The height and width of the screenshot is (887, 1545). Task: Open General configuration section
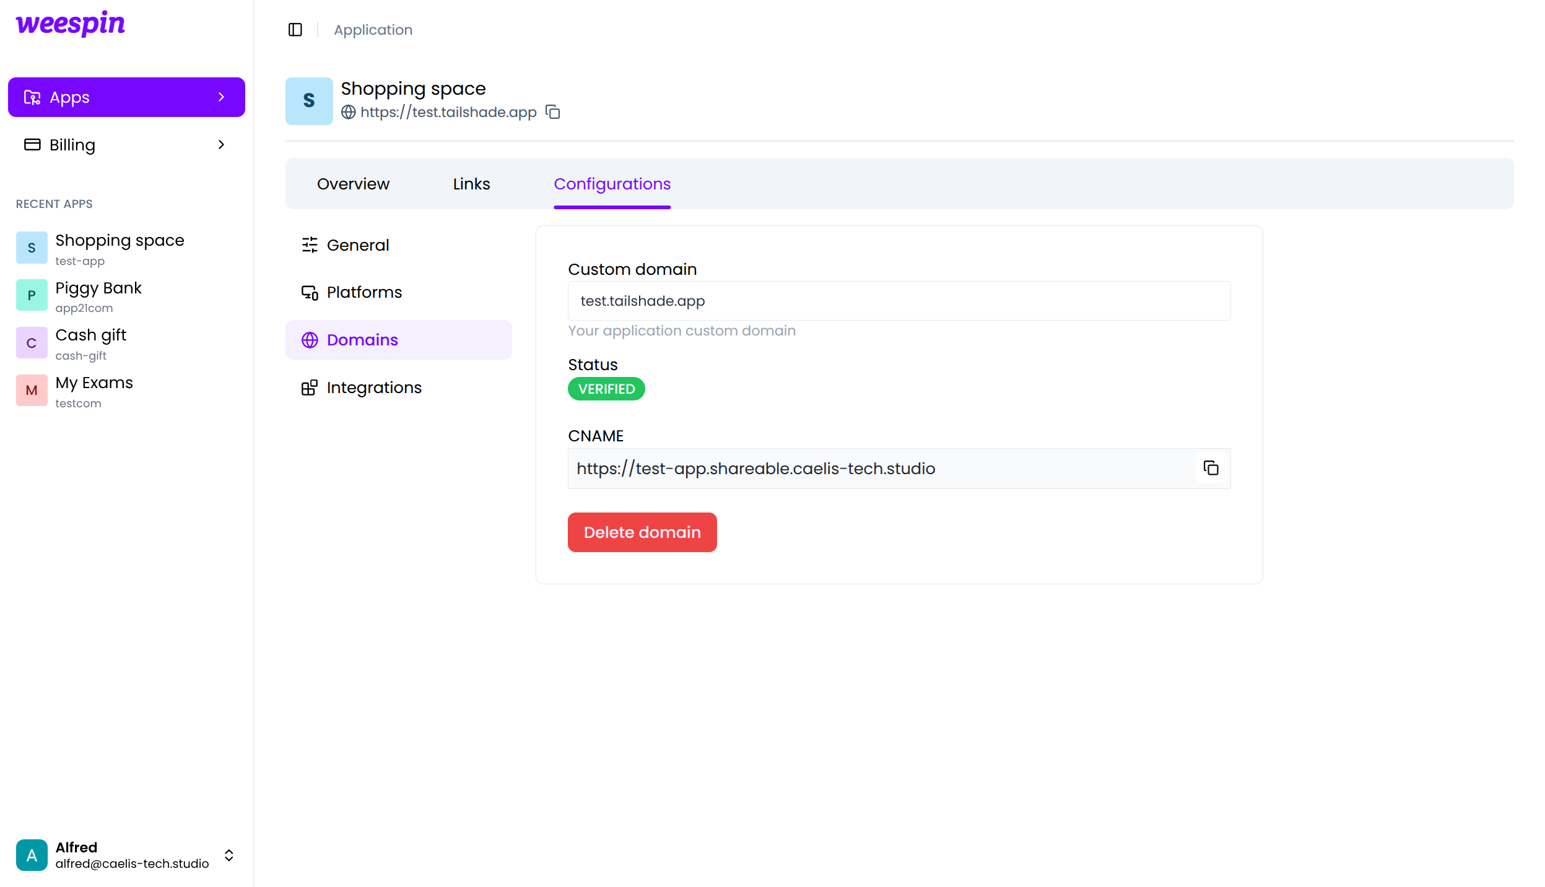(357, 245)
